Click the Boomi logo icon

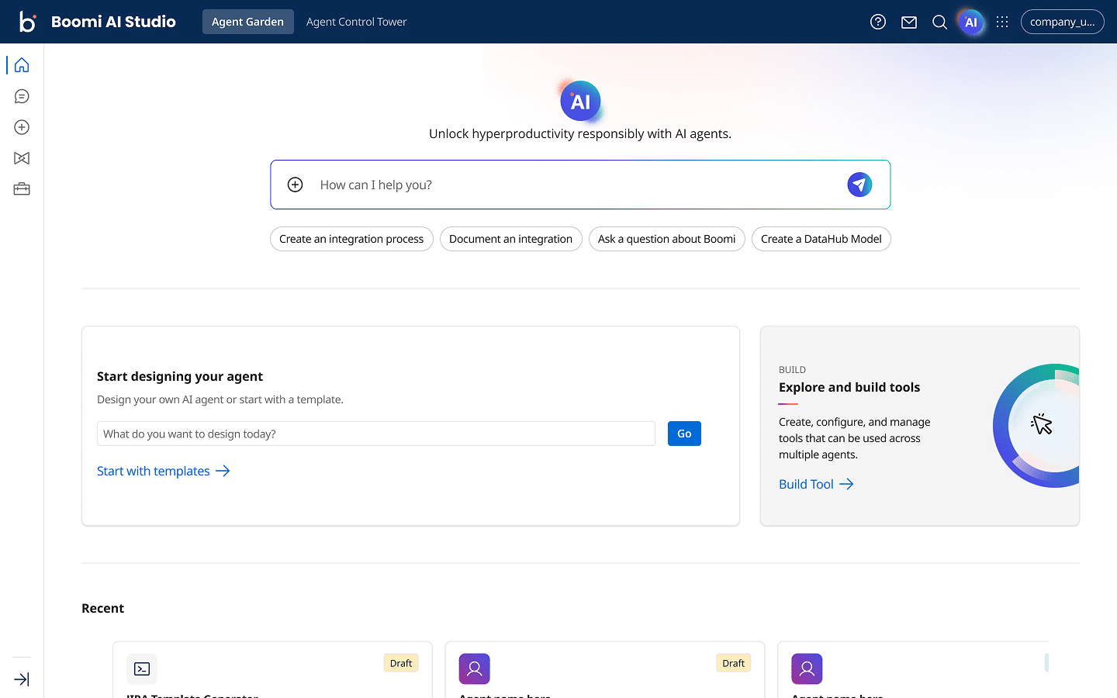[x=27, y=22]
